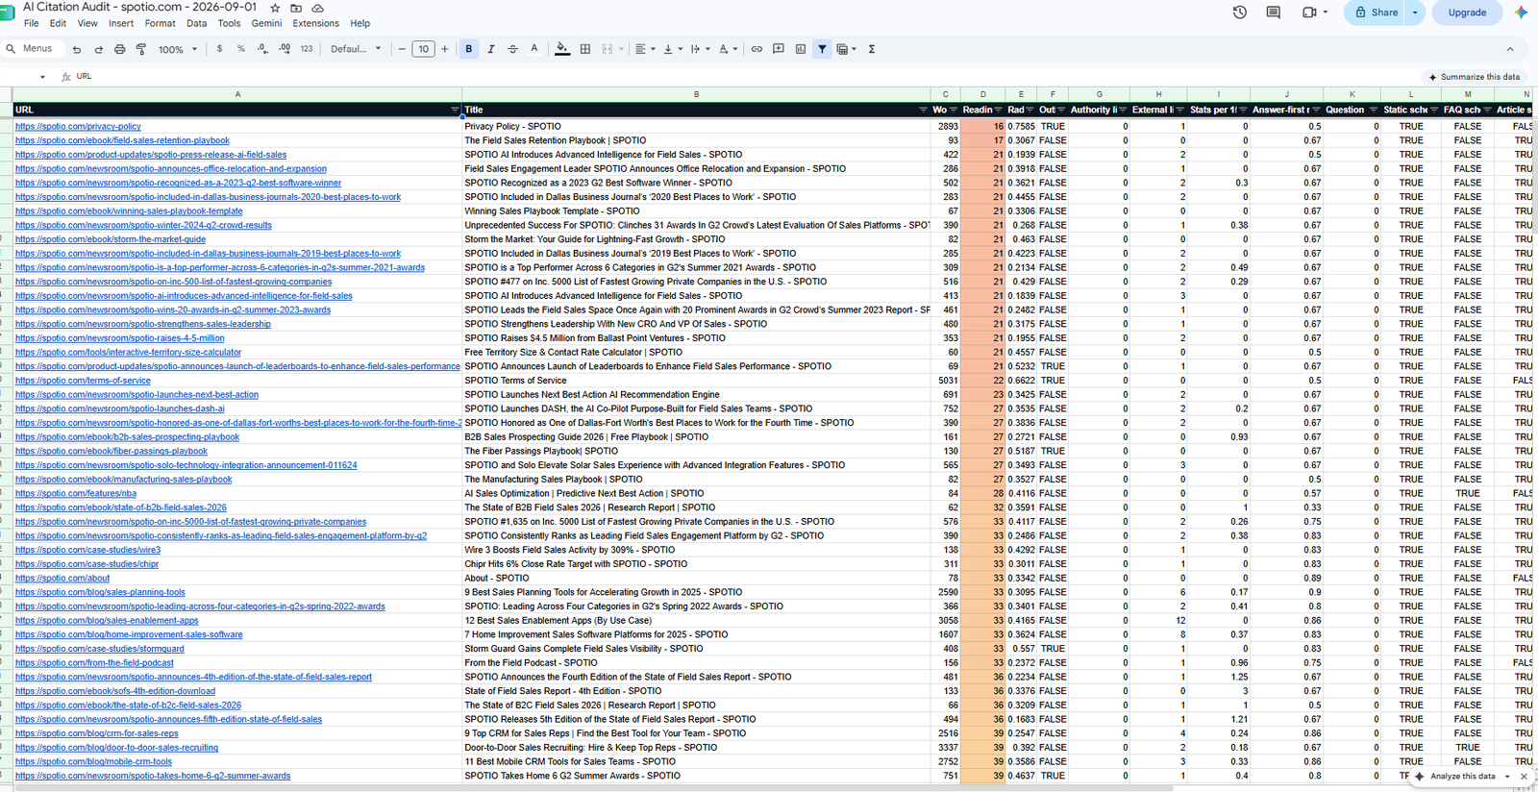Click Summarize this data chip
The width and height of the screenshot is (1538, 792).
1475,77
